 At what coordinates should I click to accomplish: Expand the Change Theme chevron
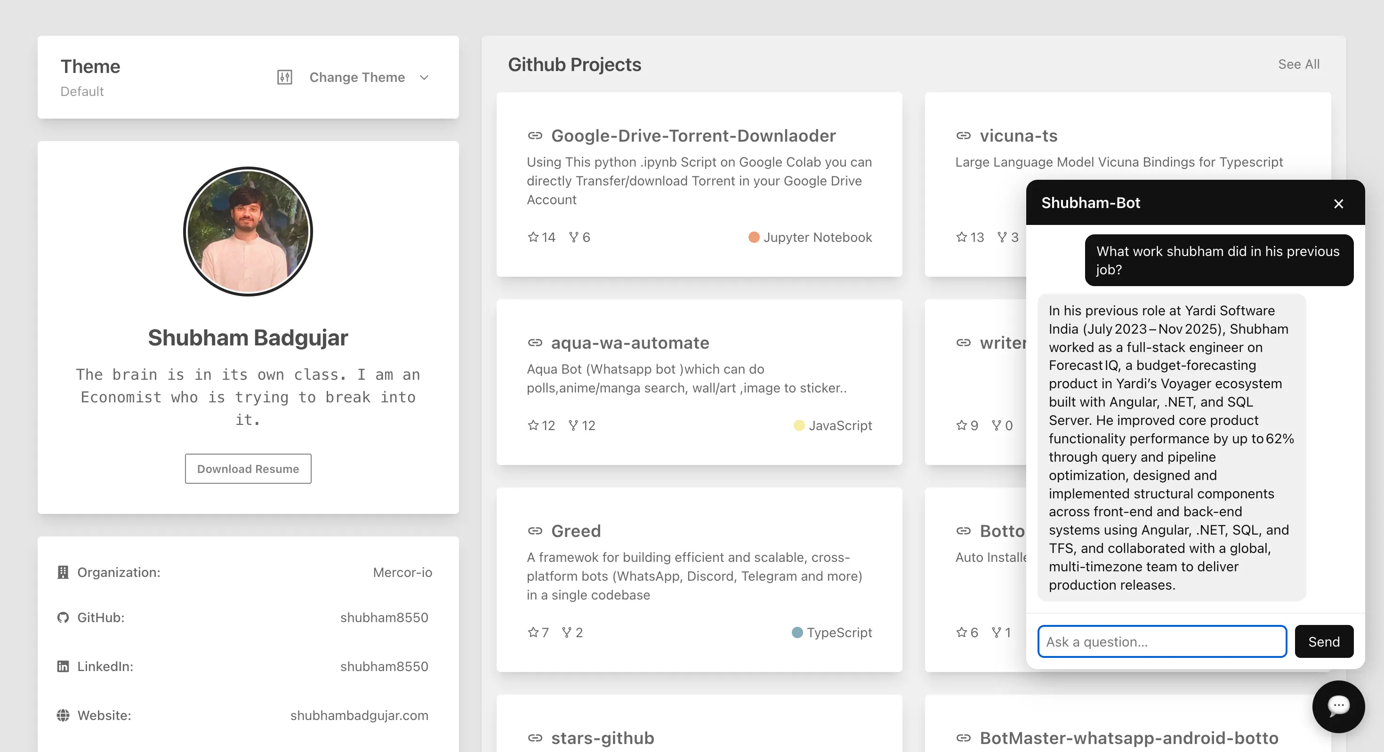[x=424, y=77]
